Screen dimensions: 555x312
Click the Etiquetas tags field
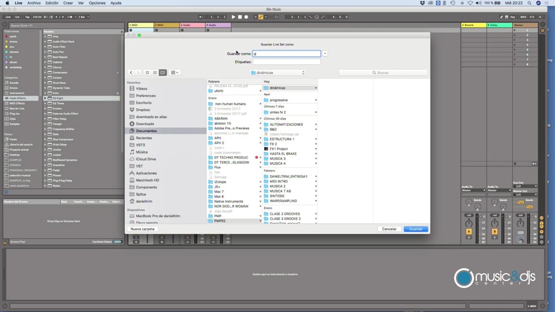pyautogui.click(x=287, y=62)
